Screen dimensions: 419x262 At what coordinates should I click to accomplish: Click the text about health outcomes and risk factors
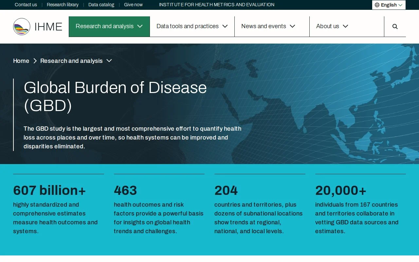click(x=159, y=218)
